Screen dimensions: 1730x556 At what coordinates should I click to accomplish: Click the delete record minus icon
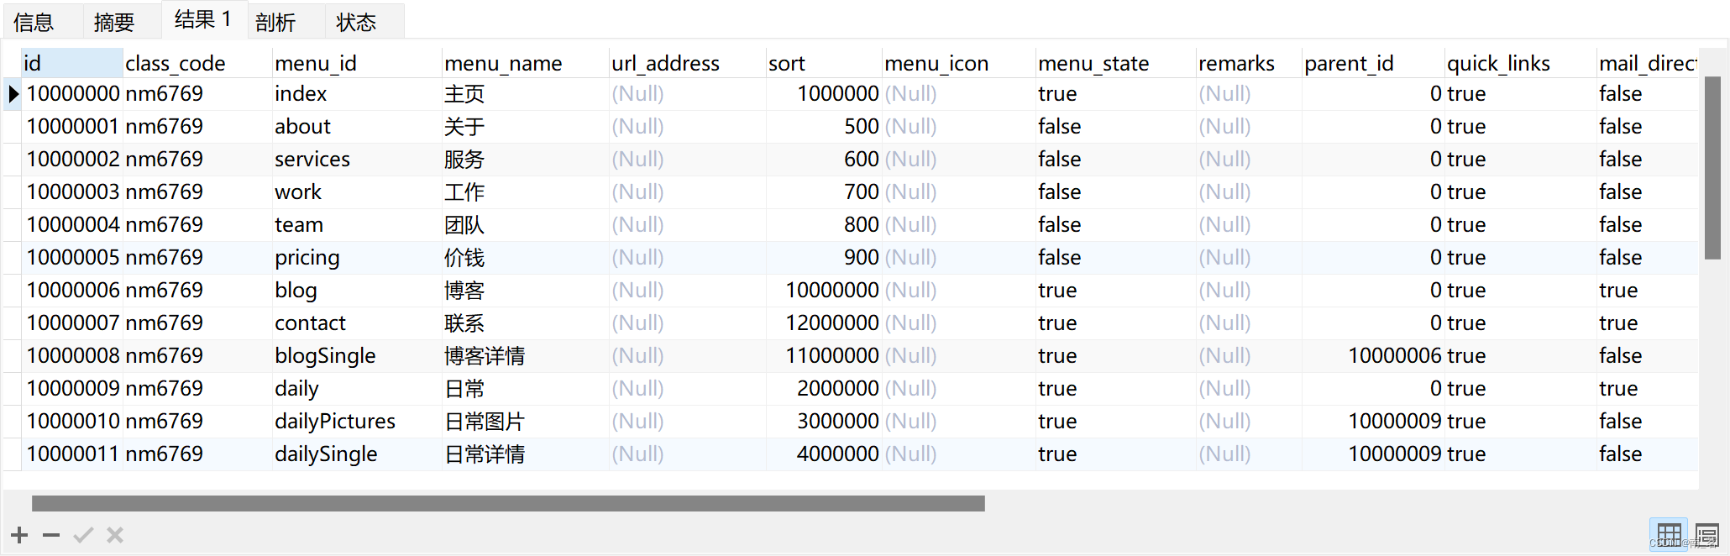51,535
